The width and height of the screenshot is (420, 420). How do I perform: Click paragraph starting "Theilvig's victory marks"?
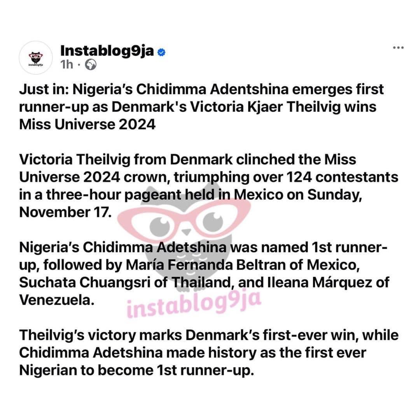pos(208,352)
